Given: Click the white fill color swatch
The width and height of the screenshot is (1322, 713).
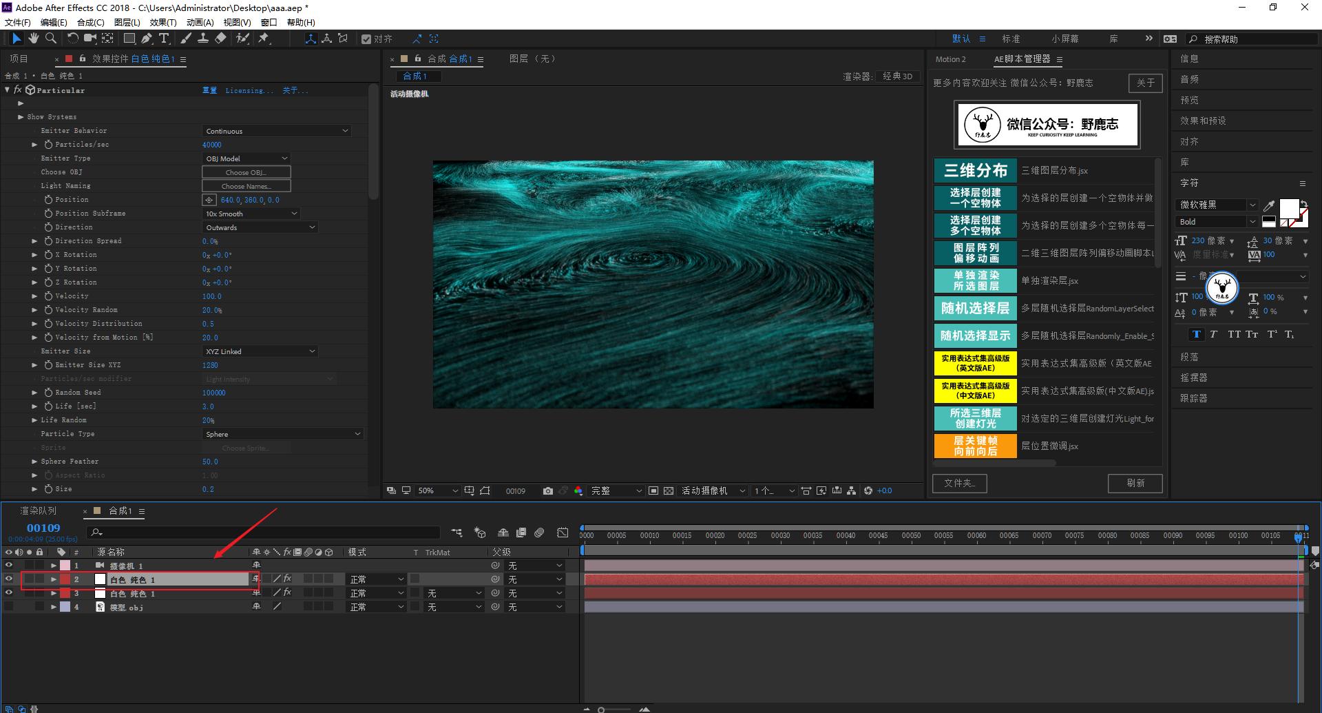Looking at the screenshot, I should (1288, 208).
